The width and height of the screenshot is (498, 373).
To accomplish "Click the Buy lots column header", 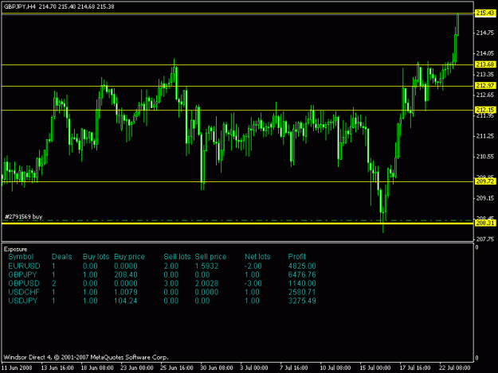I will point(96,257).
